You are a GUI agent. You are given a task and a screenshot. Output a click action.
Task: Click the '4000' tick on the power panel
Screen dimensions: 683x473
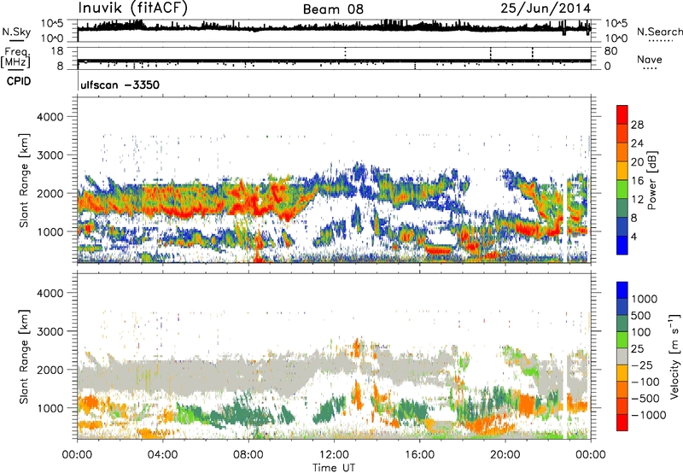click(x=50, y=117)
